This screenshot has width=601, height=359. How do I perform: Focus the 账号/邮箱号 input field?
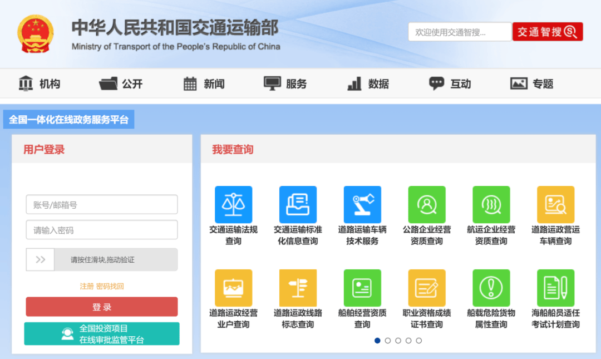click(x=102, y=204)
